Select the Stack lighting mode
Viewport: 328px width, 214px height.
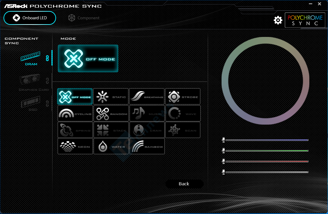click(x=111, y=130)
